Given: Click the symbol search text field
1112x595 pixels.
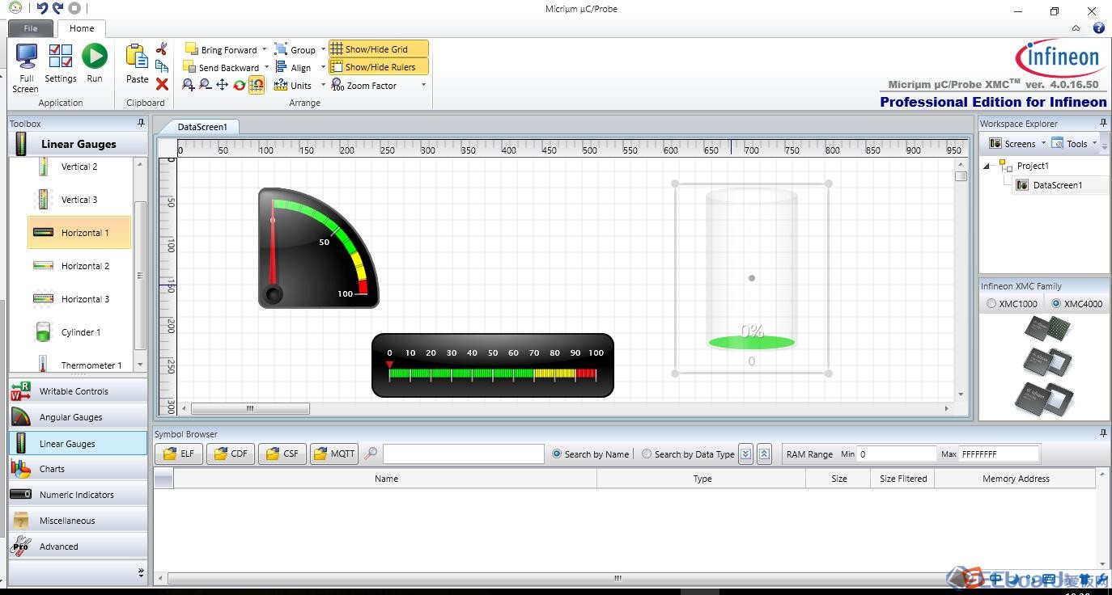Looking at the screenshot, I should (463, 454).
